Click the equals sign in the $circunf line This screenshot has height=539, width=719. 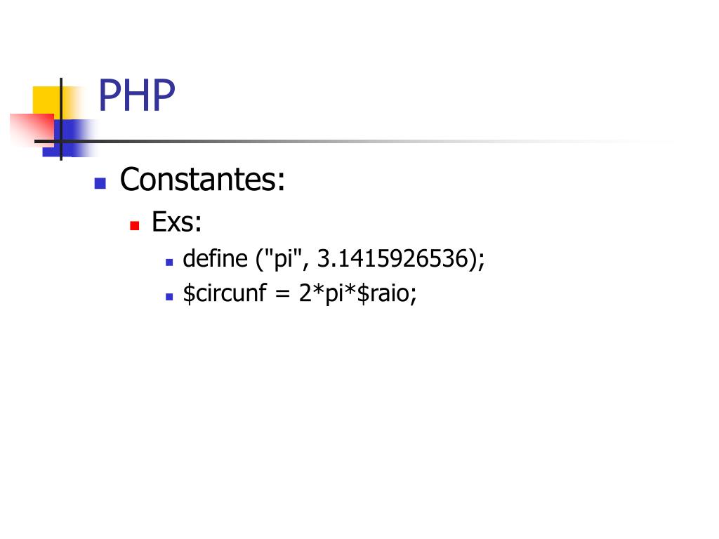[282, 294]
